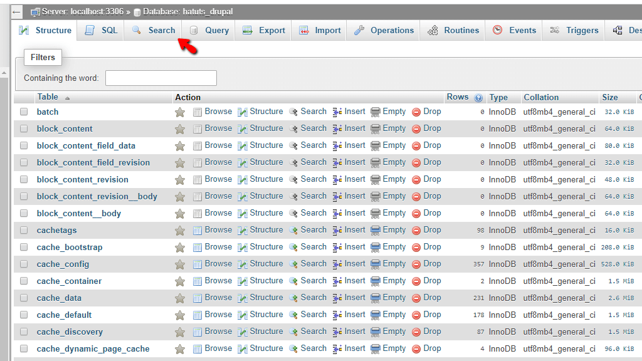The height and width of the screenshot is (361, 642).
Task: Check the block_content table checkbox
Action: 24,128
